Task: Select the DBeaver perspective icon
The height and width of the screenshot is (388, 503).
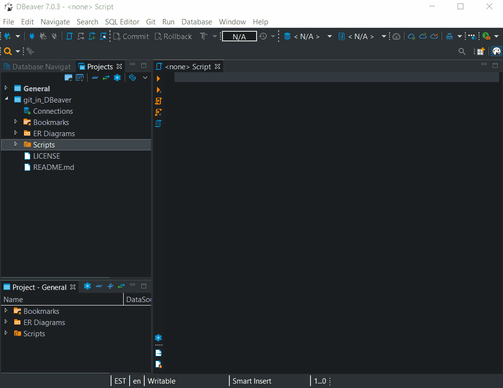Action: click(496, 51)
